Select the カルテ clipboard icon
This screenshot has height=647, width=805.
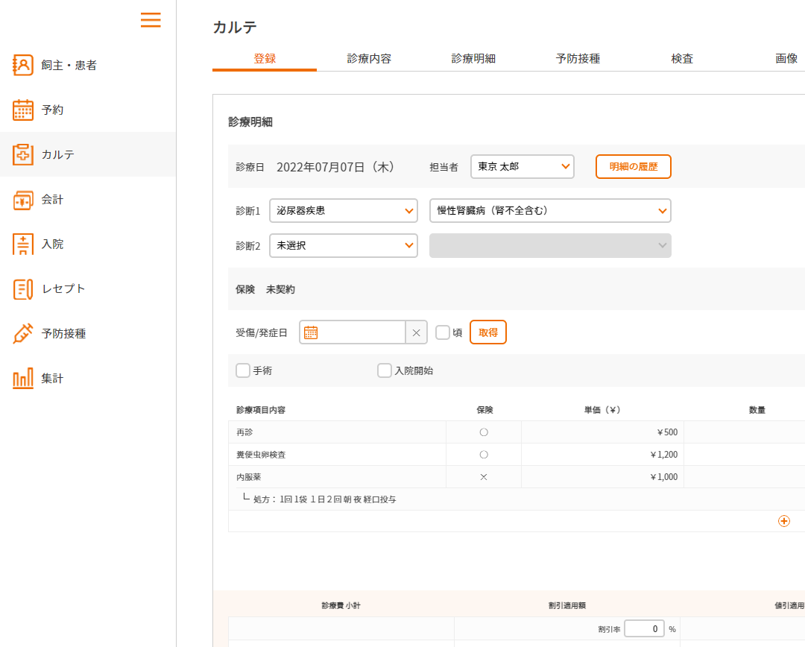pos(22,154)
